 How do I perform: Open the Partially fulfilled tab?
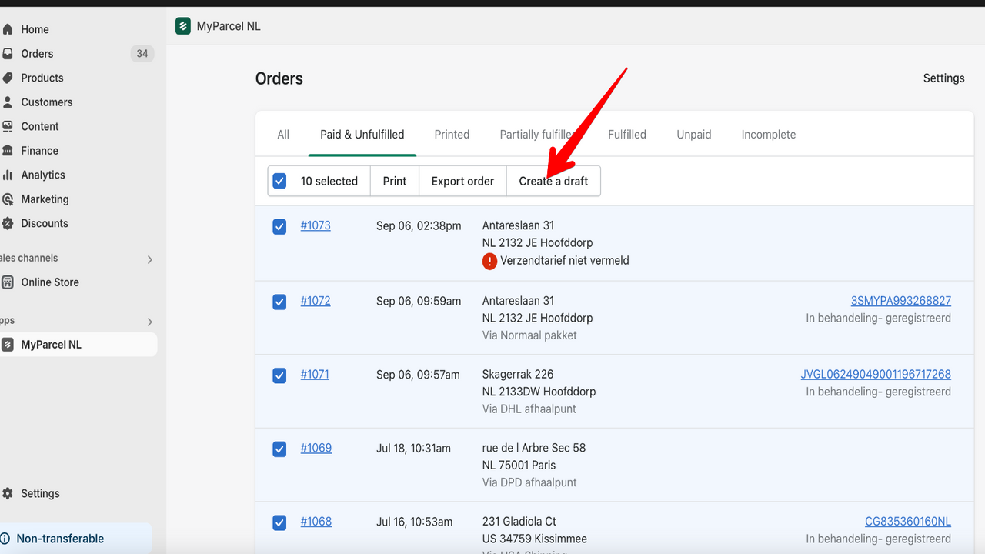click(x=539, y=135)
